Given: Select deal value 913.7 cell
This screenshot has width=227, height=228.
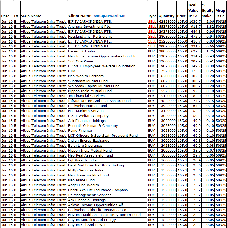Looking at the screenshot, I should coord(194,26).
